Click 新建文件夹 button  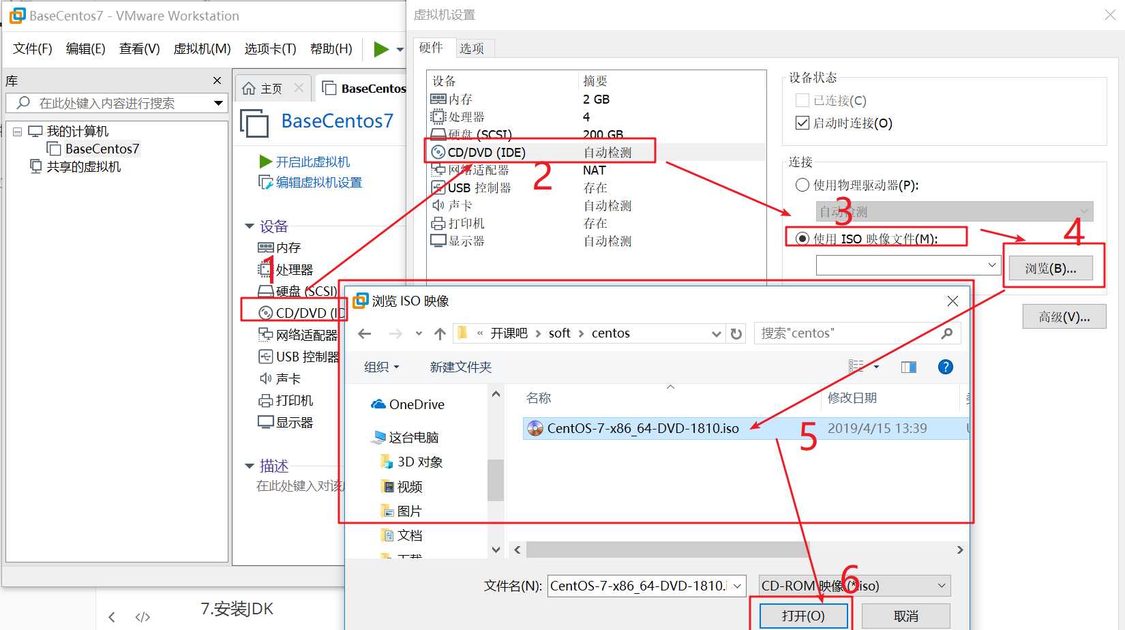460,367
